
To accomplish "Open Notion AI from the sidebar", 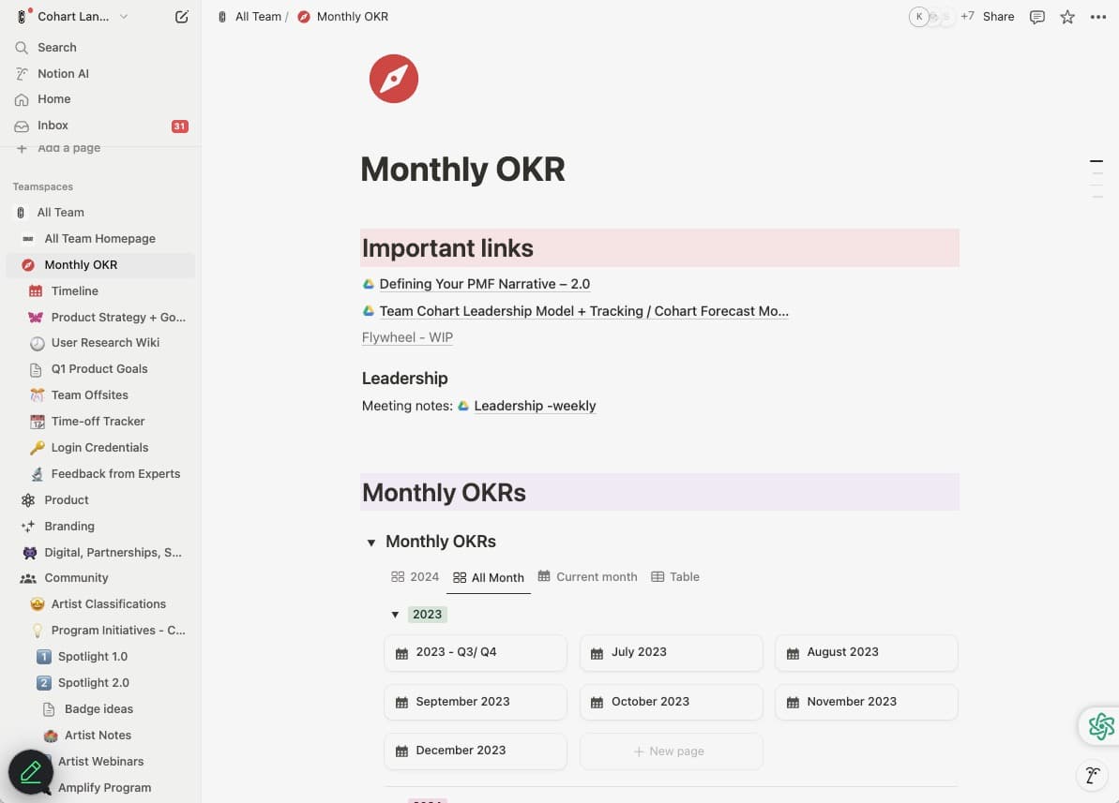I will [63, 73].
